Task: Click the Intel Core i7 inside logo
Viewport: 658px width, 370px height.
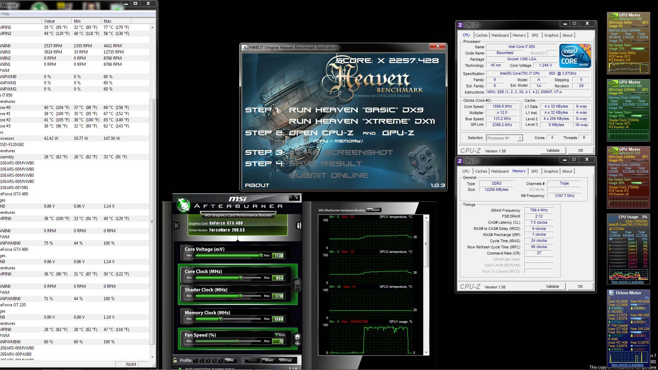Action: click(575, 56)
